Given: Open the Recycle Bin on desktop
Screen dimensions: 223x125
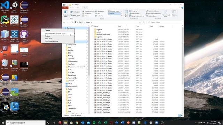Looking at the screenshot, I should [x=5, y=64].
